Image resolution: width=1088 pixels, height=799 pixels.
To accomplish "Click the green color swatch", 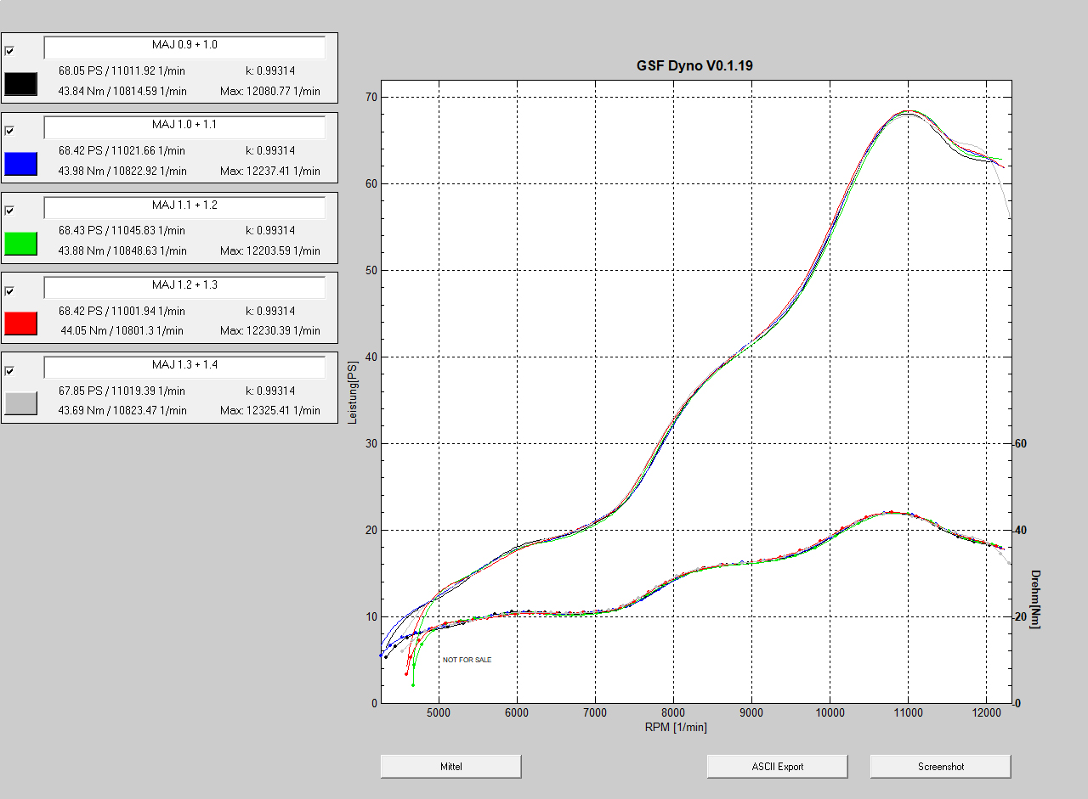I will (20, 244).
